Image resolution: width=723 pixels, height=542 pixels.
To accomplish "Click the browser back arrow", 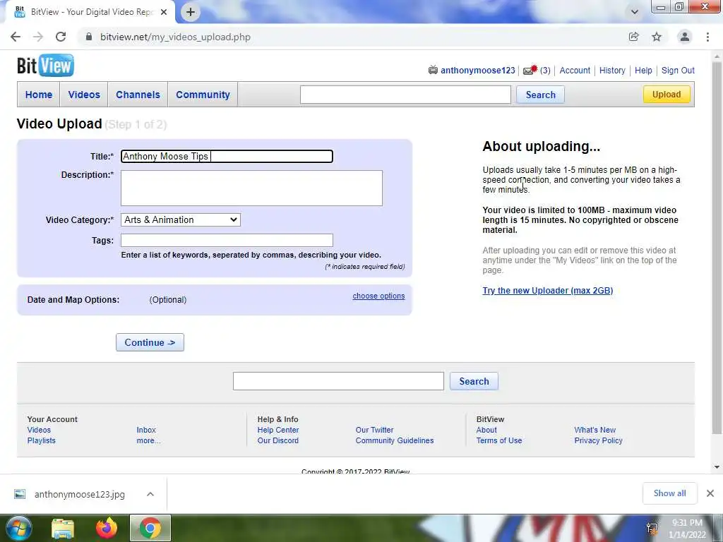I will 16,37.
